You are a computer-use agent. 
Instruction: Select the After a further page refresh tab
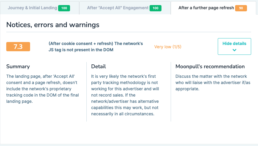click(206, 8)
